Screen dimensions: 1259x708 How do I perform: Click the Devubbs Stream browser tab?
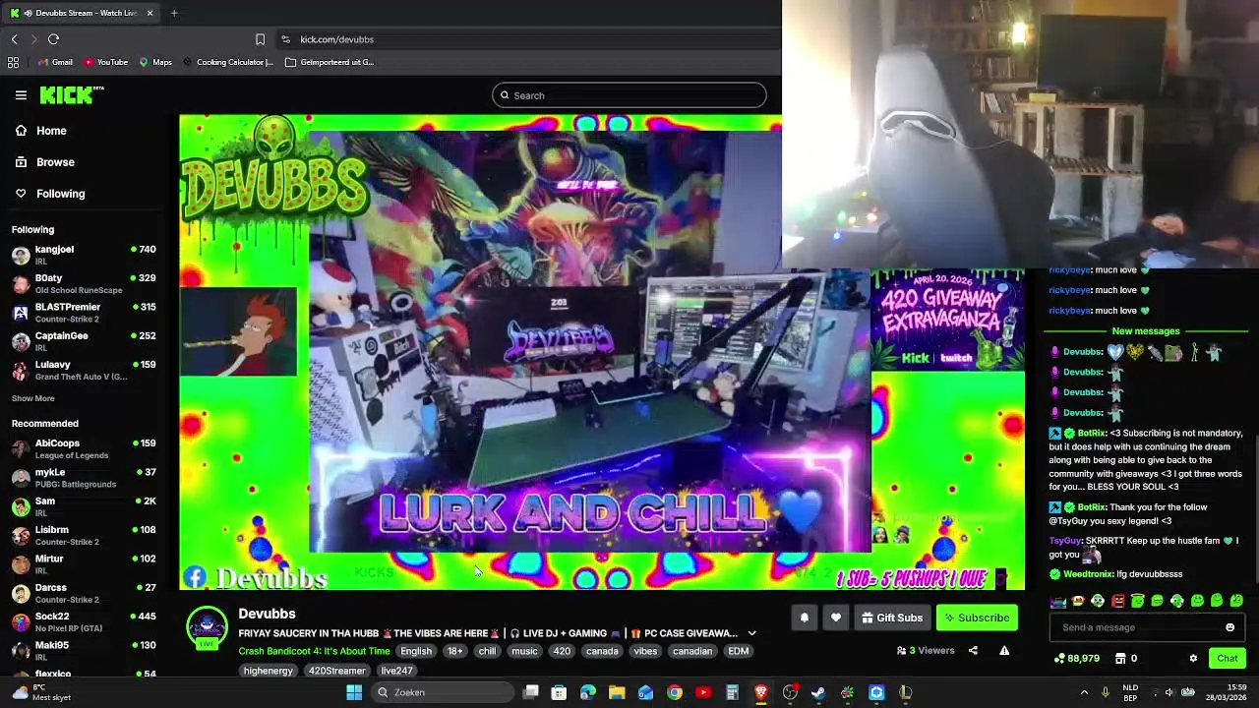(81, 13)
